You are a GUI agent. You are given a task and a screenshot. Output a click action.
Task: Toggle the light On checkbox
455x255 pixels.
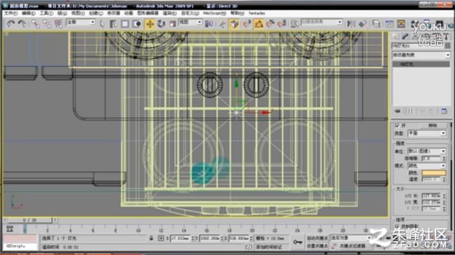pos(397,125)
